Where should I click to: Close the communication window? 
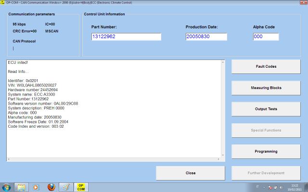point(191,173)
